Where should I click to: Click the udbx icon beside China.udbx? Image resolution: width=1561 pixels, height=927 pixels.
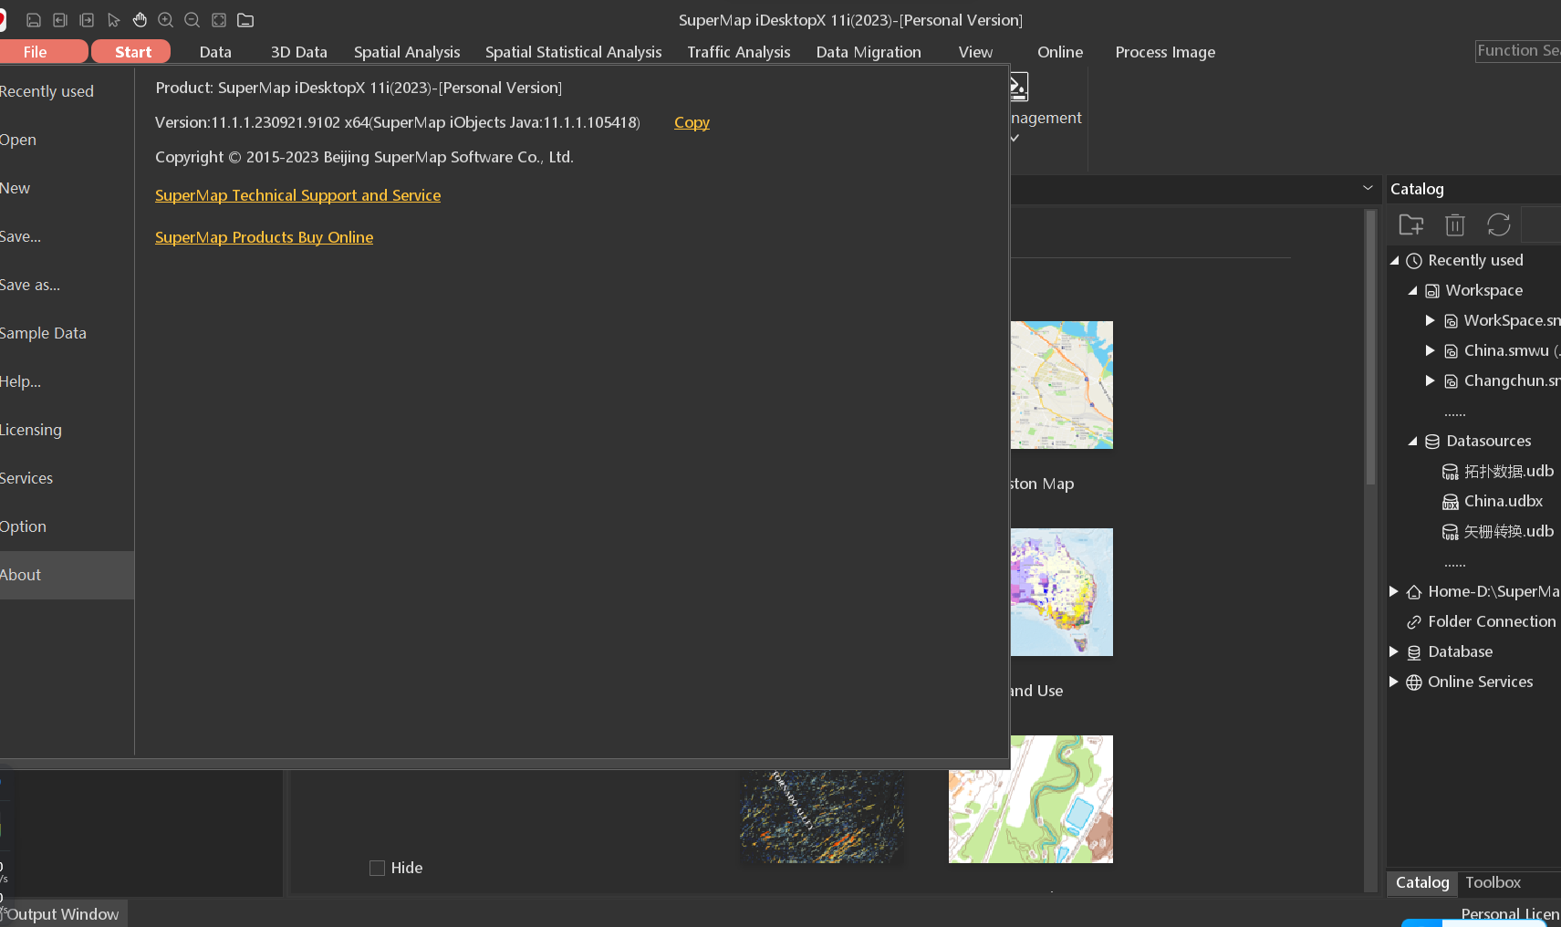coord(1451,502)
